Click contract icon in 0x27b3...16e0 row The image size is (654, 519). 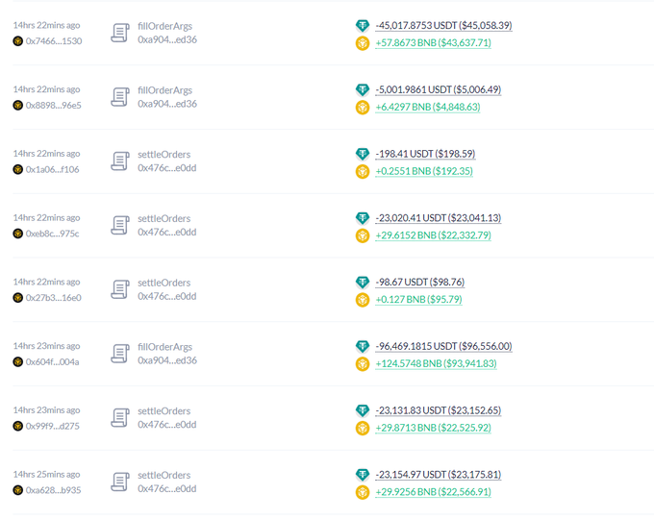pos(120,289)
